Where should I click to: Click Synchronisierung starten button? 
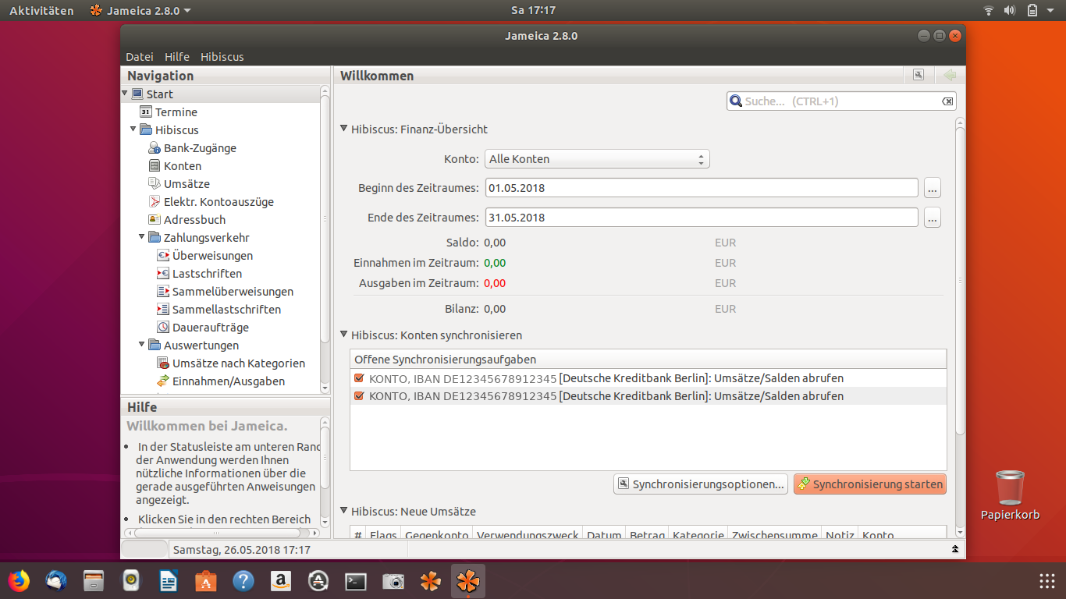click(870, 484)
